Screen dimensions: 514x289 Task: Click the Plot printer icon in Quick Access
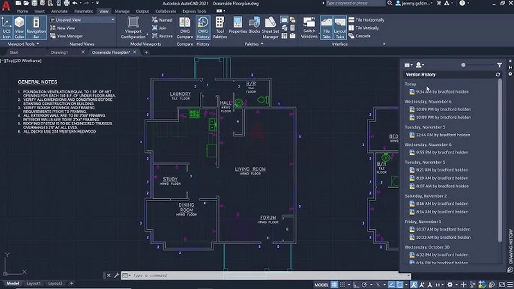click(x=67, y=3)
